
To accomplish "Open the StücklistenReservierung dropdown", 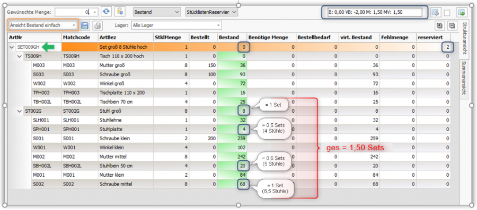I will pos(211,12).
